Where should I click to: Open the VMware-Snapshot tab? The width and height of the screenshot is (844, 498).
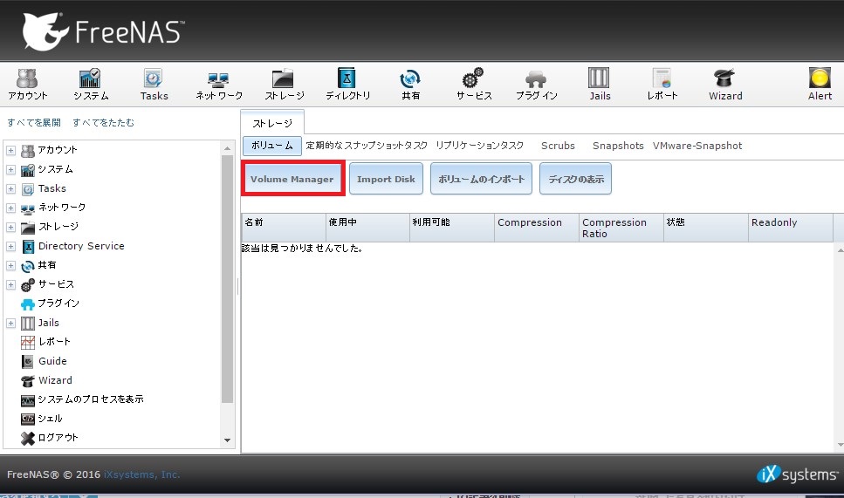(697, 146)
